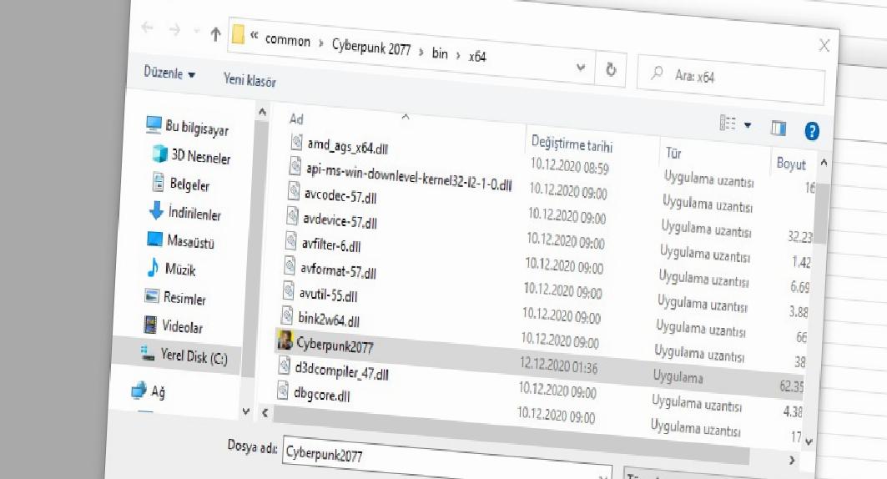Select dbgcore.dll file
This screenshot has height=479, width=887.
[322, 394]
